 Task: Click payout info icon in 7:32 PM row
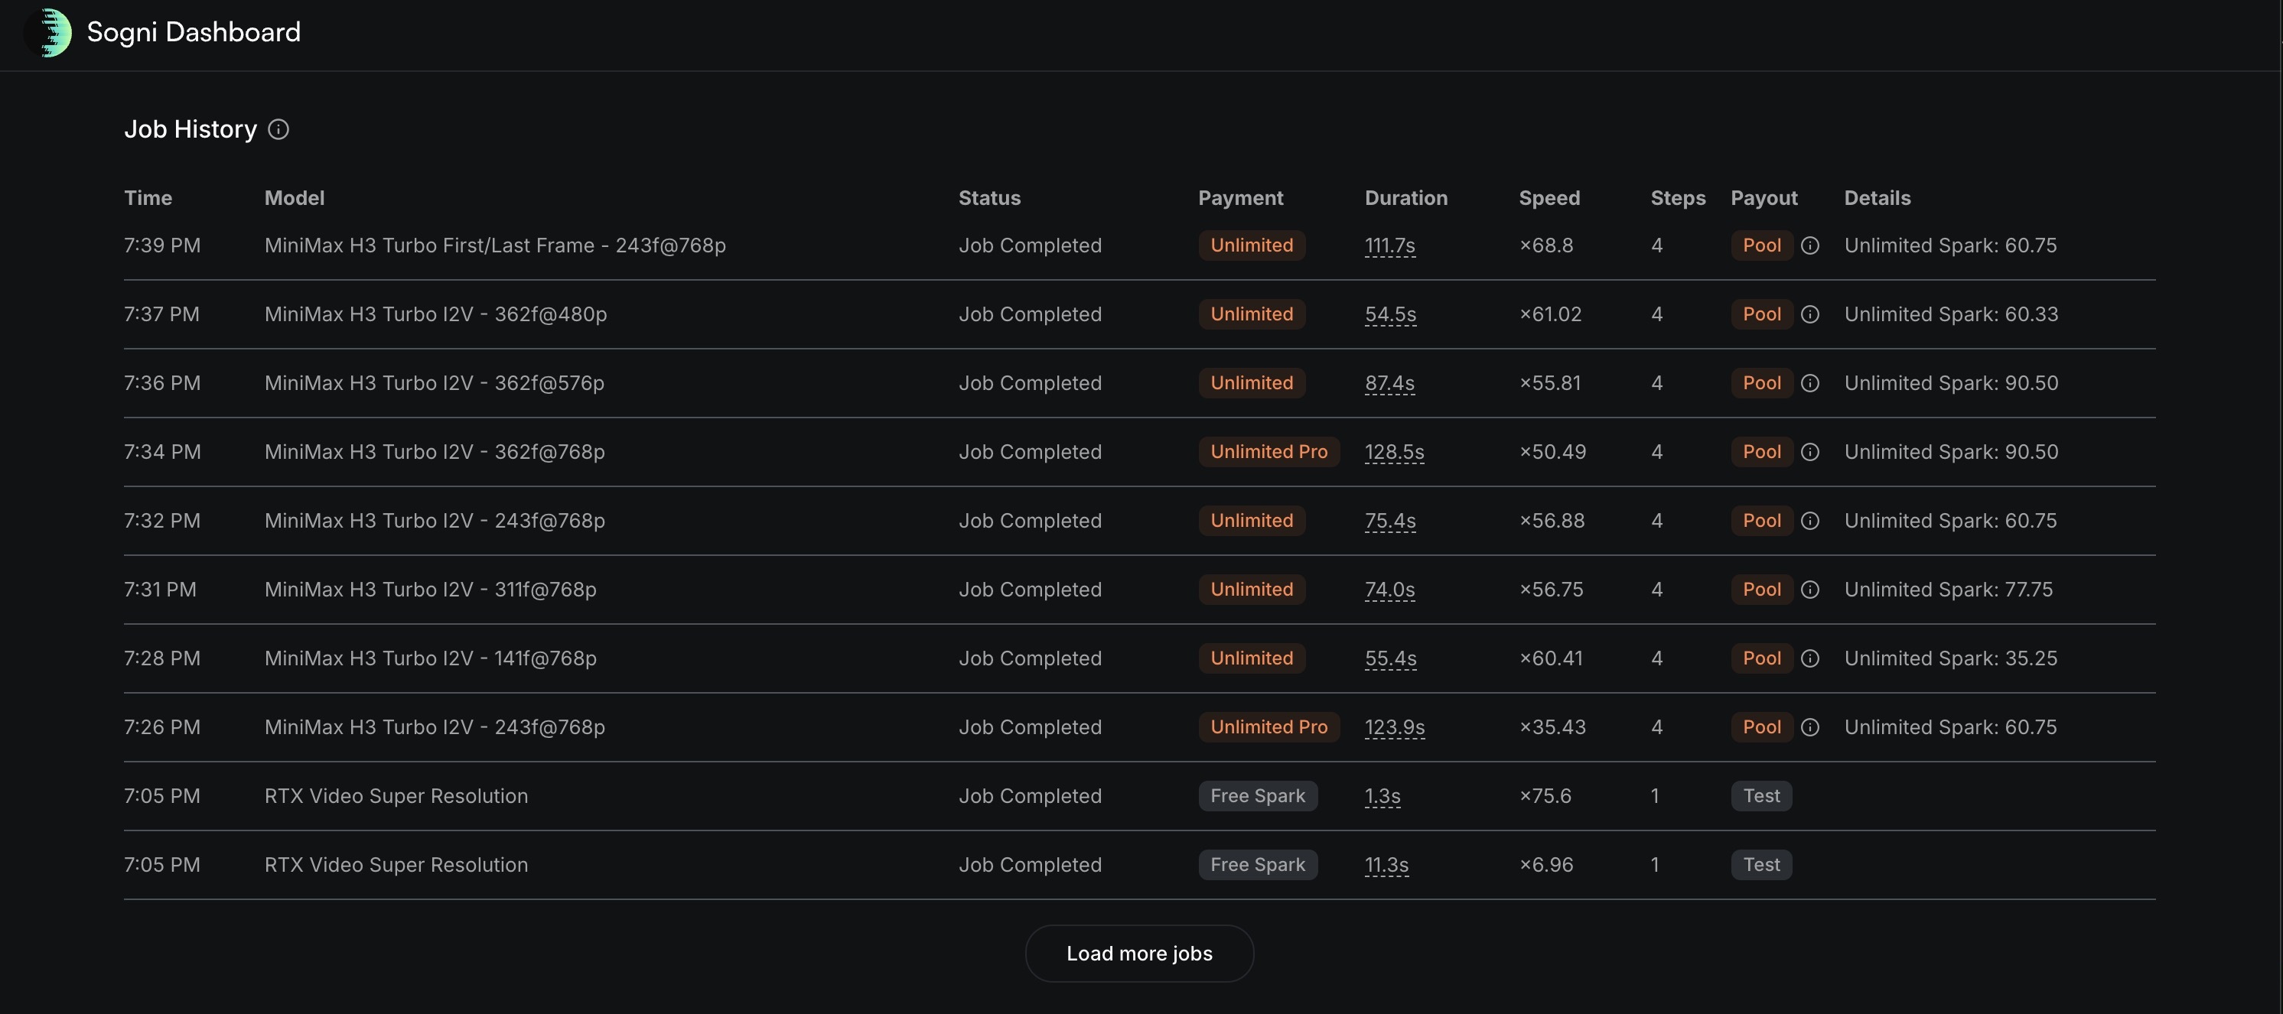click(1809, 521)
